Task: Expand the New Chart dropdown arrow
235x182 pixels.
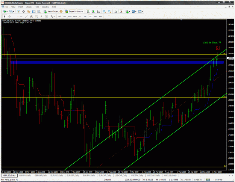Action: pos(7,12)
